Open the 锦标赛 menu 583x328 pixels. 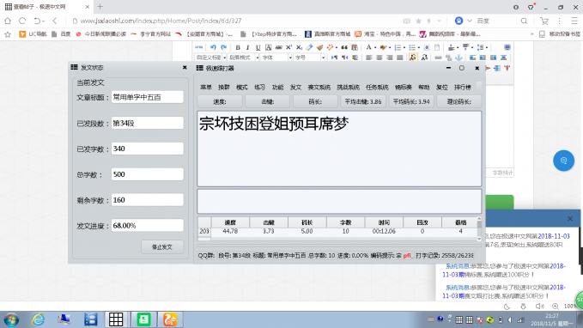[404, 87]
